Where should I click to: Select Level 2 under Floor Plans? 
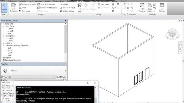coord(10,31)
